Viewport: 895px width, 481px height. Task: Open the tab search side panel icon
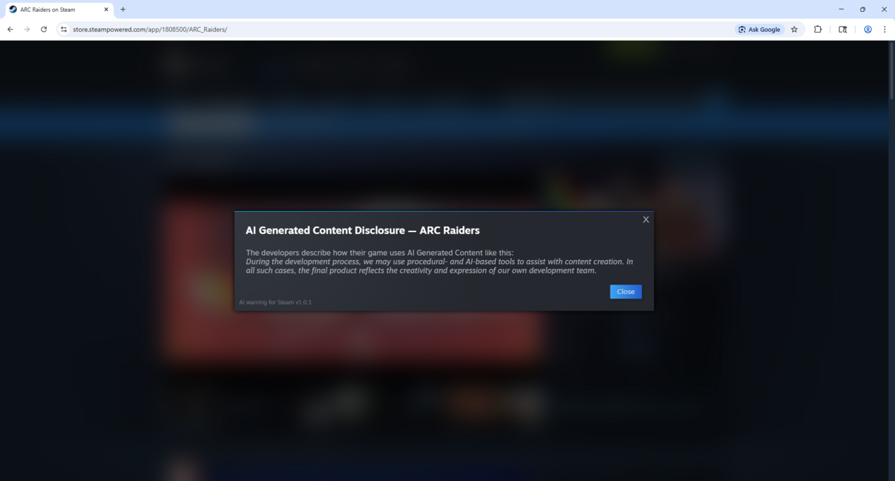click(843, 29)
